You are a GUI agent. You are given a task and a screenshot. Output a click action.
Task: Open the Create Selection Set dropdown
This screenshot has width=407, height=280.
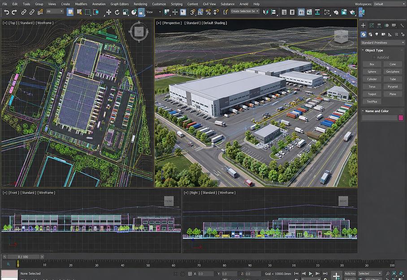click(244, 11)
